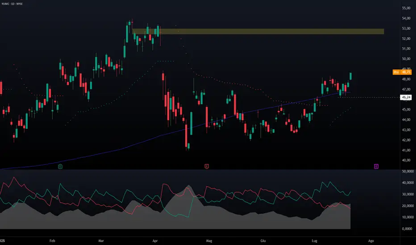The width and height of the screenshot is (416, 245).
Task: Select the white 46,24 price label
Action: point(406,98)
